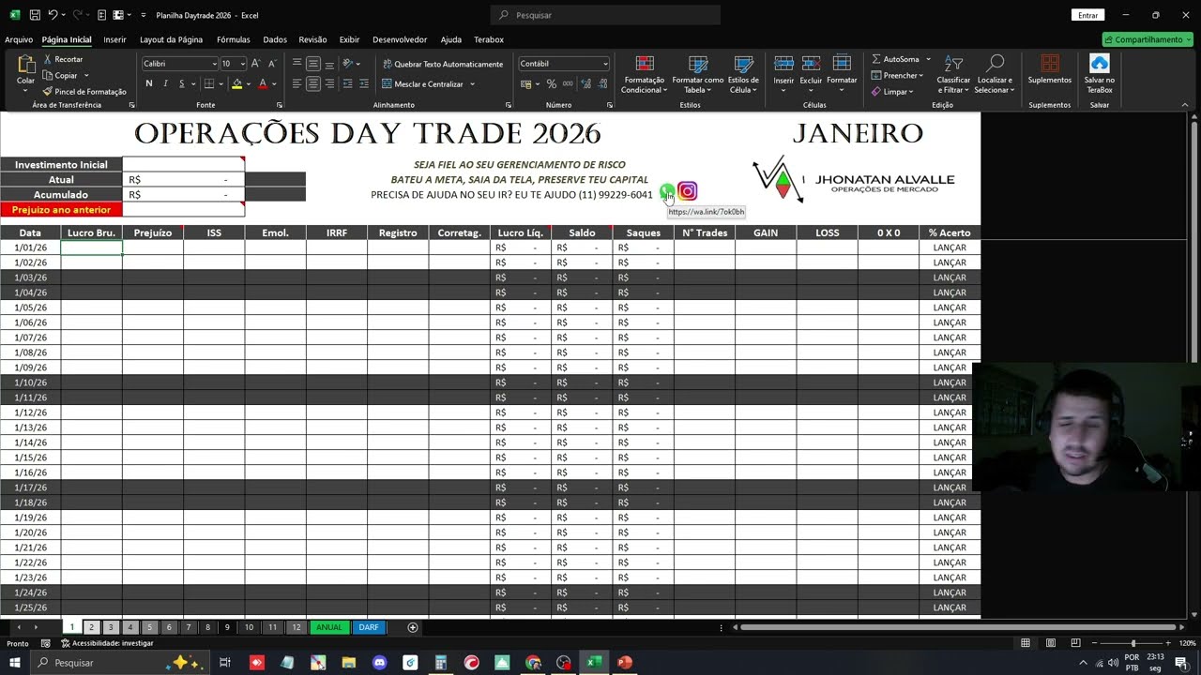Screen dimensions: 1201x675
Task: Click the Compartilhamento button
Action: coord(1148,39)
